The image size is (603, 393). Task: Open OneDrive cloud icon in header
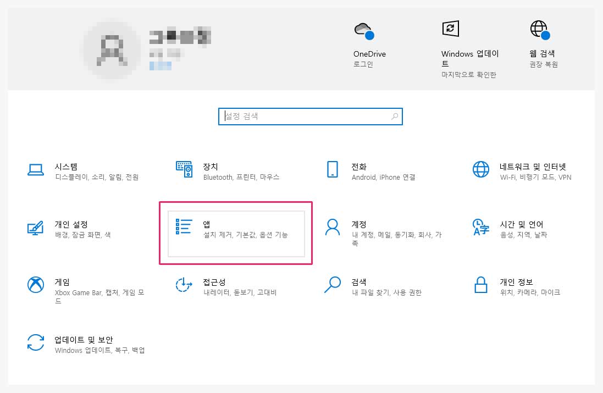click(x=364, y=31)
